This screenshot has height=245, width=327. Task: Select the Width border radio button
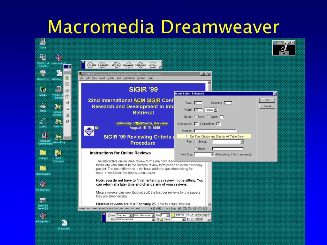[208, 116]
